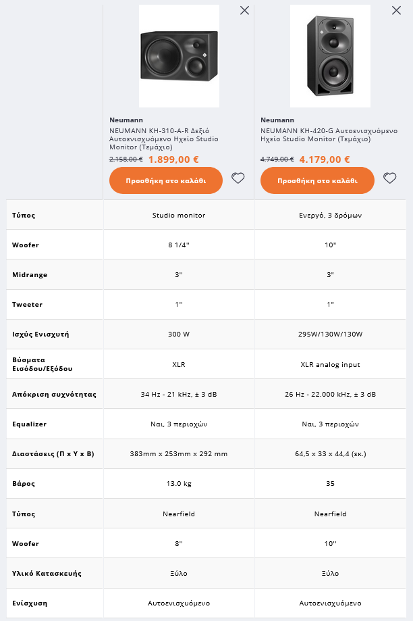The width and height of the screenshot is (413, 621).
Task: Click the crossed-out 2.158,00 € price
Action: click(126, 159)
